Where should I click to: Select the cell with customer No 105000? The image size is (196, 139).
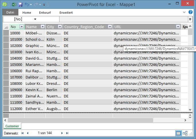[x=17, y=64]
